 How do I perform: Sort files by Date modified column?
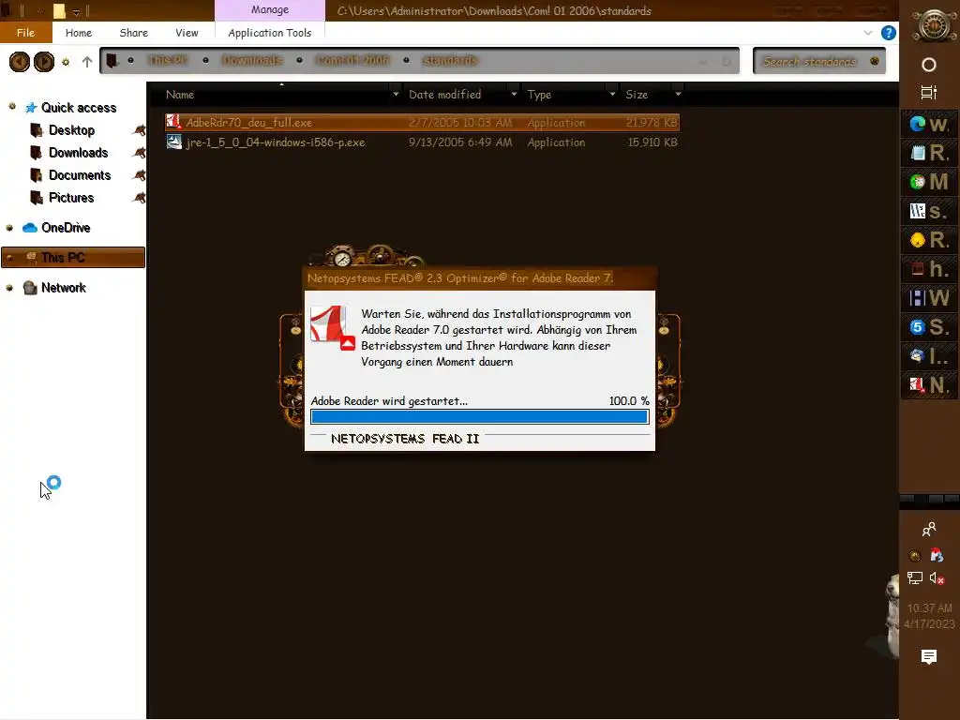coord(444,95)
